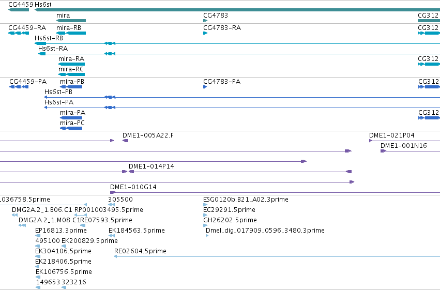Screen dimensions: 440x290
Task: Click the mira-RA transcript bar
Action: pos(71,64)
